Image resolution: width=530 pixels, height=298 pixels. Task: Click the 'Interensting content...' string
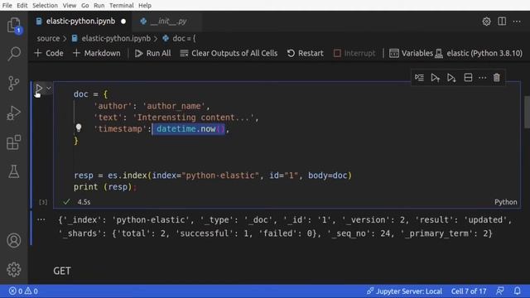coord(193,118)
